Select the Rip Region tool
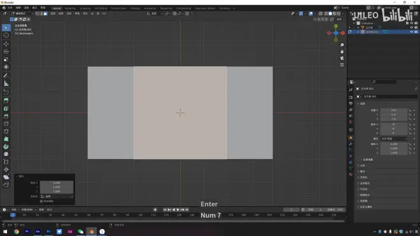Image resolution: width=420 pixels, height=236 pixels. click(6, 184)
